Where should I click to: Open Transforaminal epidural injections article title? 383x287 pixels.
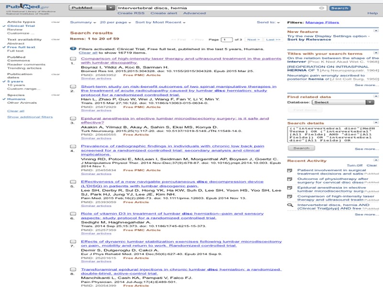181,271
